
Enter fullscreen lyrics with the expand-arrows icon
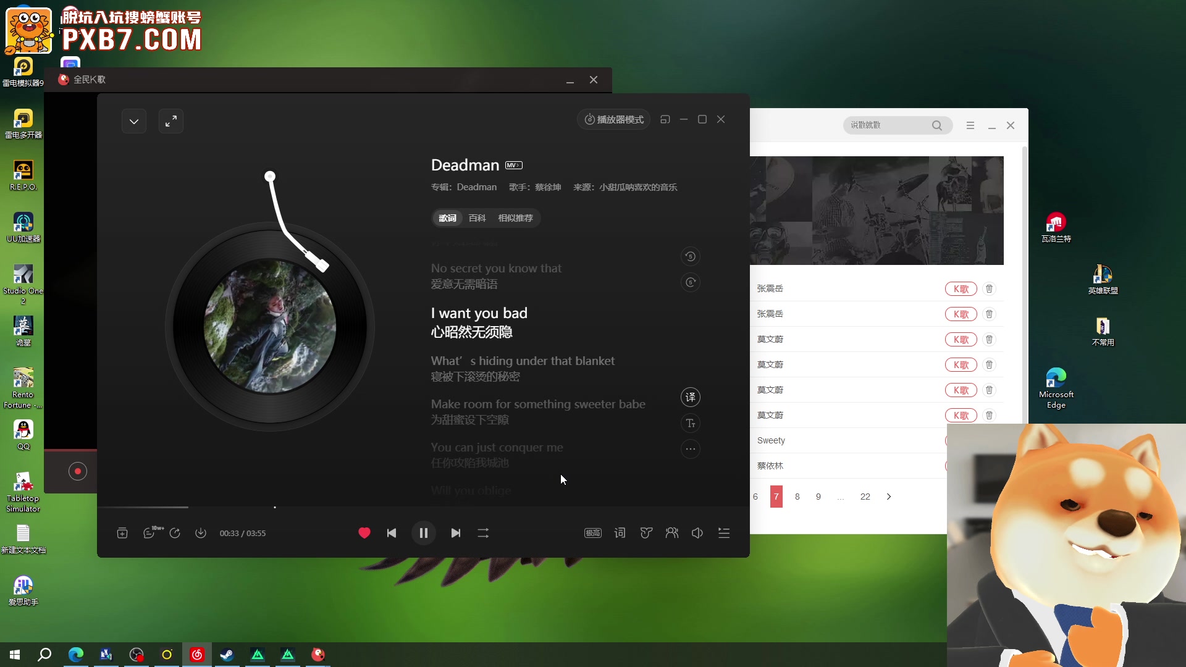click(x=171, y=121)
